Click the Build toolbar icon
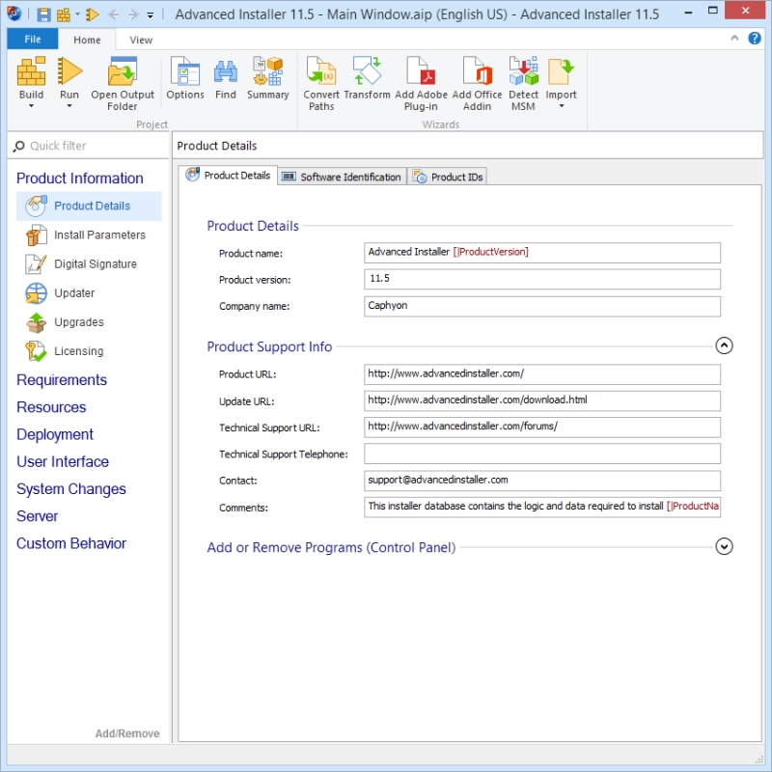The width and height of the screenshot is (772, 772). (x=31, y=70)
